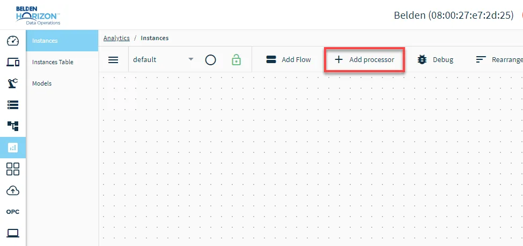Follow the Analytics breadcrumb link
Image resolution: width=523 pixels, height=246 pixels.
116,38
